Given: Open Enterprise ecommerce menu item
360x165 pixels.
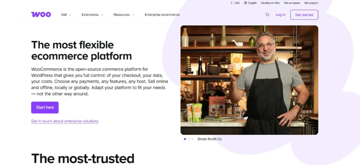Looking at the screenshot, I should 162,15.
